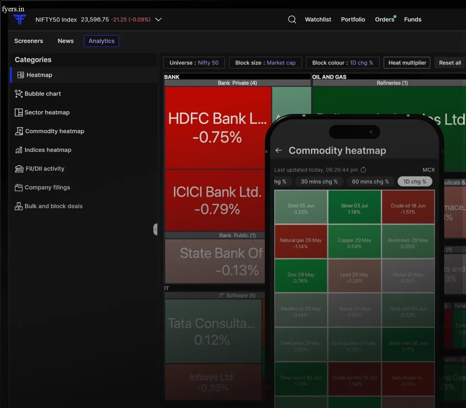
Task: Tap the Gold 05 Jun tile
Action: coord(301,207)
